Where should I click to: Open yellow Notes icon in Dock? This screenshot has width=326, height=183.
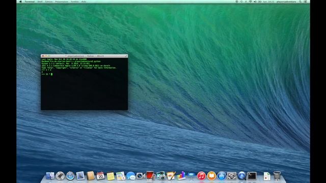tap(111, 176)
